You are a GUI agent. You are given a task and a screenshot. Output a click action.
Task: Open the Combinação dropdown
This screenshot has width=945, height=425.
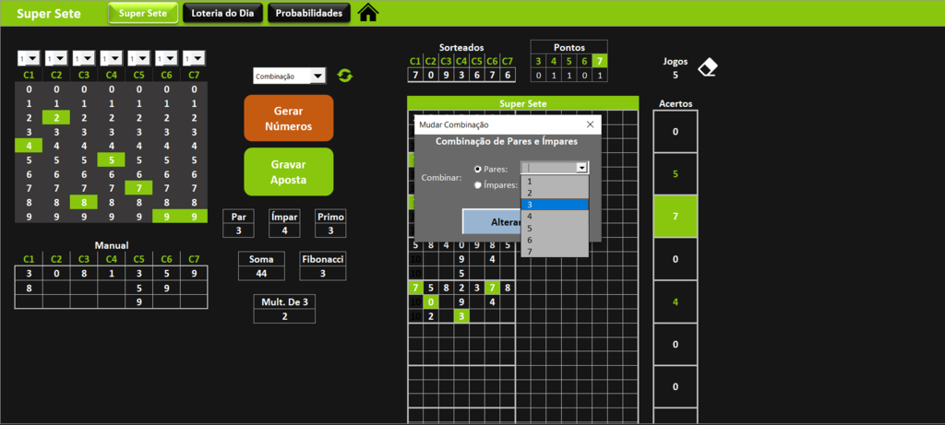(x=317, y=76)
